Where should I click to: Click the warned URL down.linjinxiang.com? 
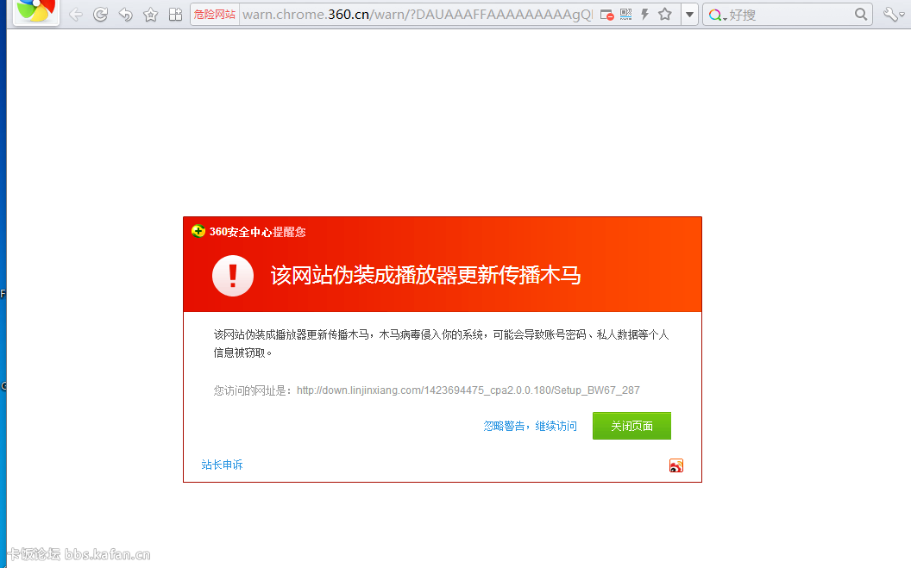(x=468, y=390)
